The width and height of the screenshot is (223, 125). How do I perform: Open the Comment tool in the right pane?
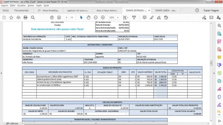(x=219, y=57)
